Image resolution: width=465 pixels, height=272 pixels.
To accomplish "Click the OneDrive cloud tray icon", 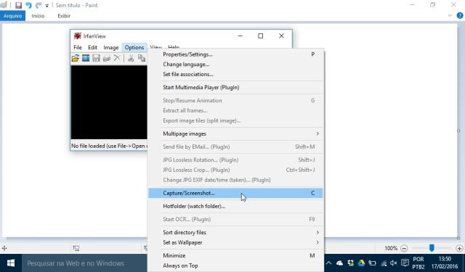I will point(339,263).
